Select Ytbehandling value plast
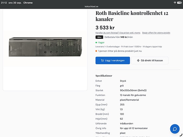 [x=123, y=133]
